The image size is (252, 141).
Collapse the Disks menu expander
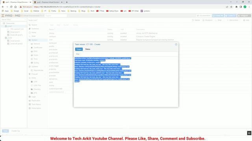(x=45, y=78)
